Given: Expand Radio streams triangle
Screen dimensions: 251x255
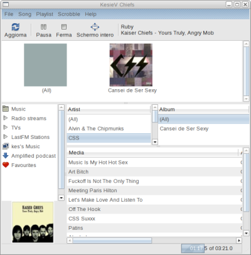Looking at the screenshot, I should click(6, 118).
